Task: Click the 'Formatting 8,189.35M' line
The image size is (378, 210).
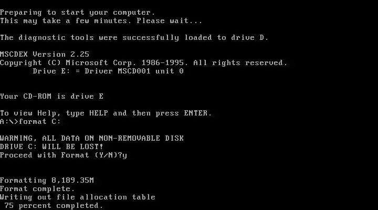Action: 47,181
